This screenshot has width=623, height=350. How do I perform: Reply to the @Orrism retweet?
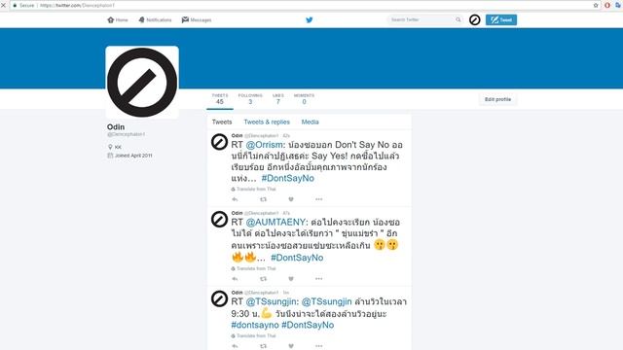tap(235, 199)
